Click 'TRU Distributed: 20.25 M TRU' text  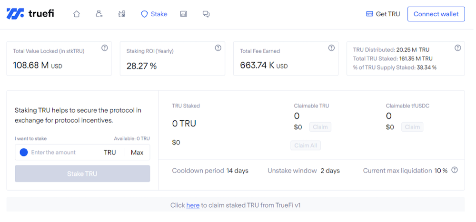coord(391,50)
